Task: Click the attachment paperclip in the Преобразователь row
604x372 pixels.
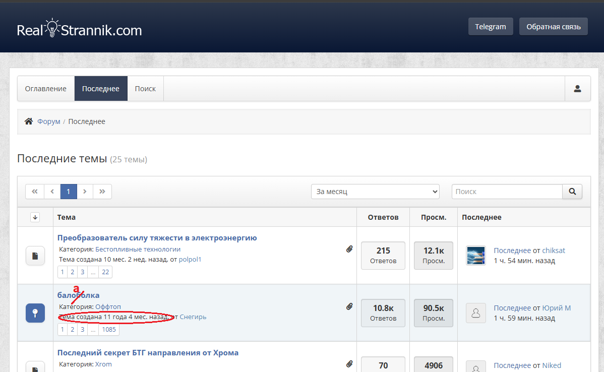Action: [x=349, y=249]
